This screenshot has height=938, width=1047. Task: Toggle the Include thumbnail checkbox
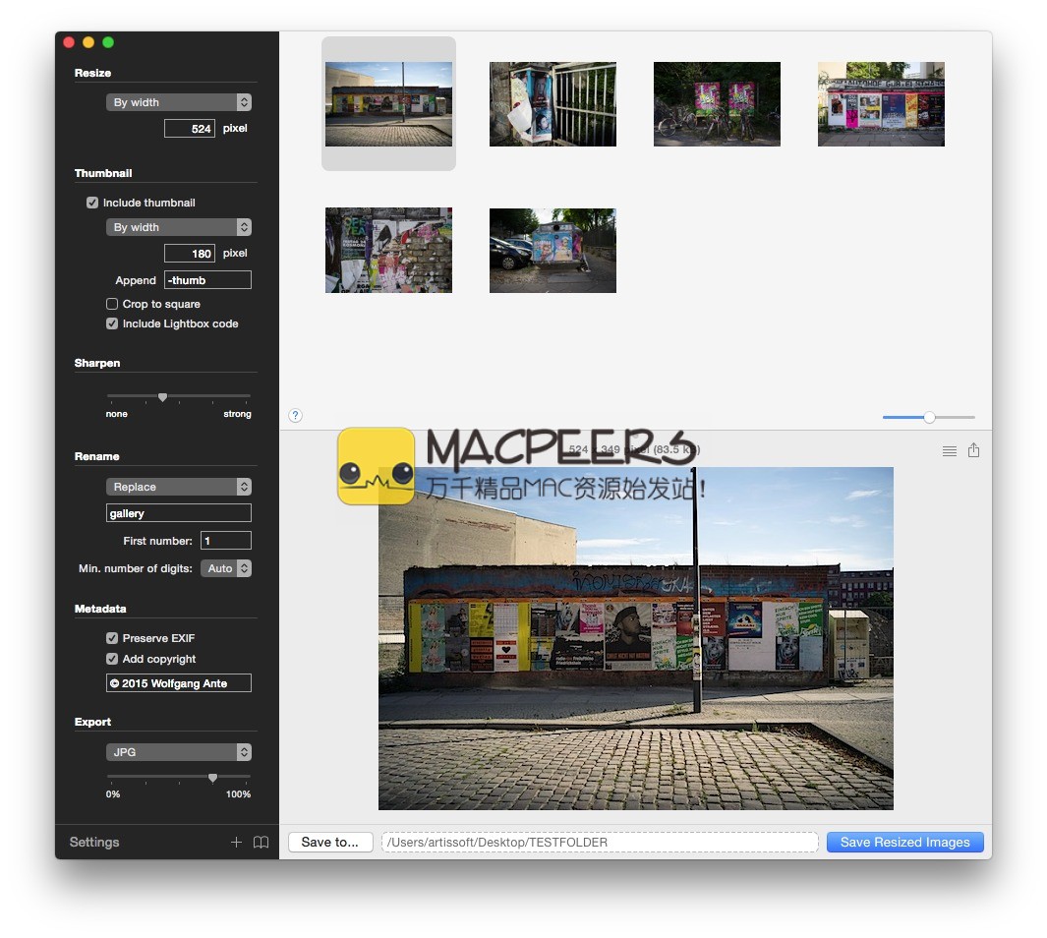click(92, 203)
